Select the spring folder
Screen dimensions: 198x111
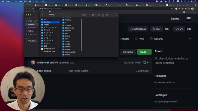[x=71, y=49]
